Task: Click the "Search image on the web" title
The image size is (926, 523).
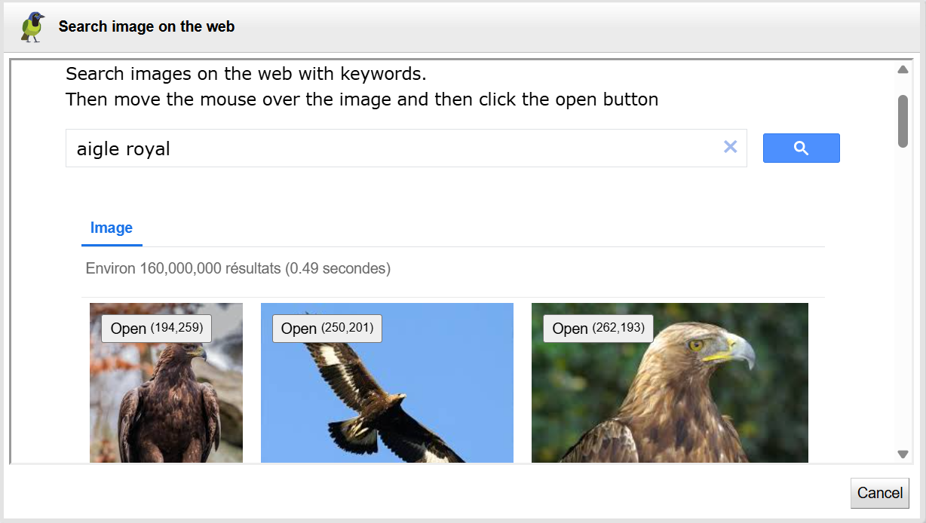Action: [146, 26]
